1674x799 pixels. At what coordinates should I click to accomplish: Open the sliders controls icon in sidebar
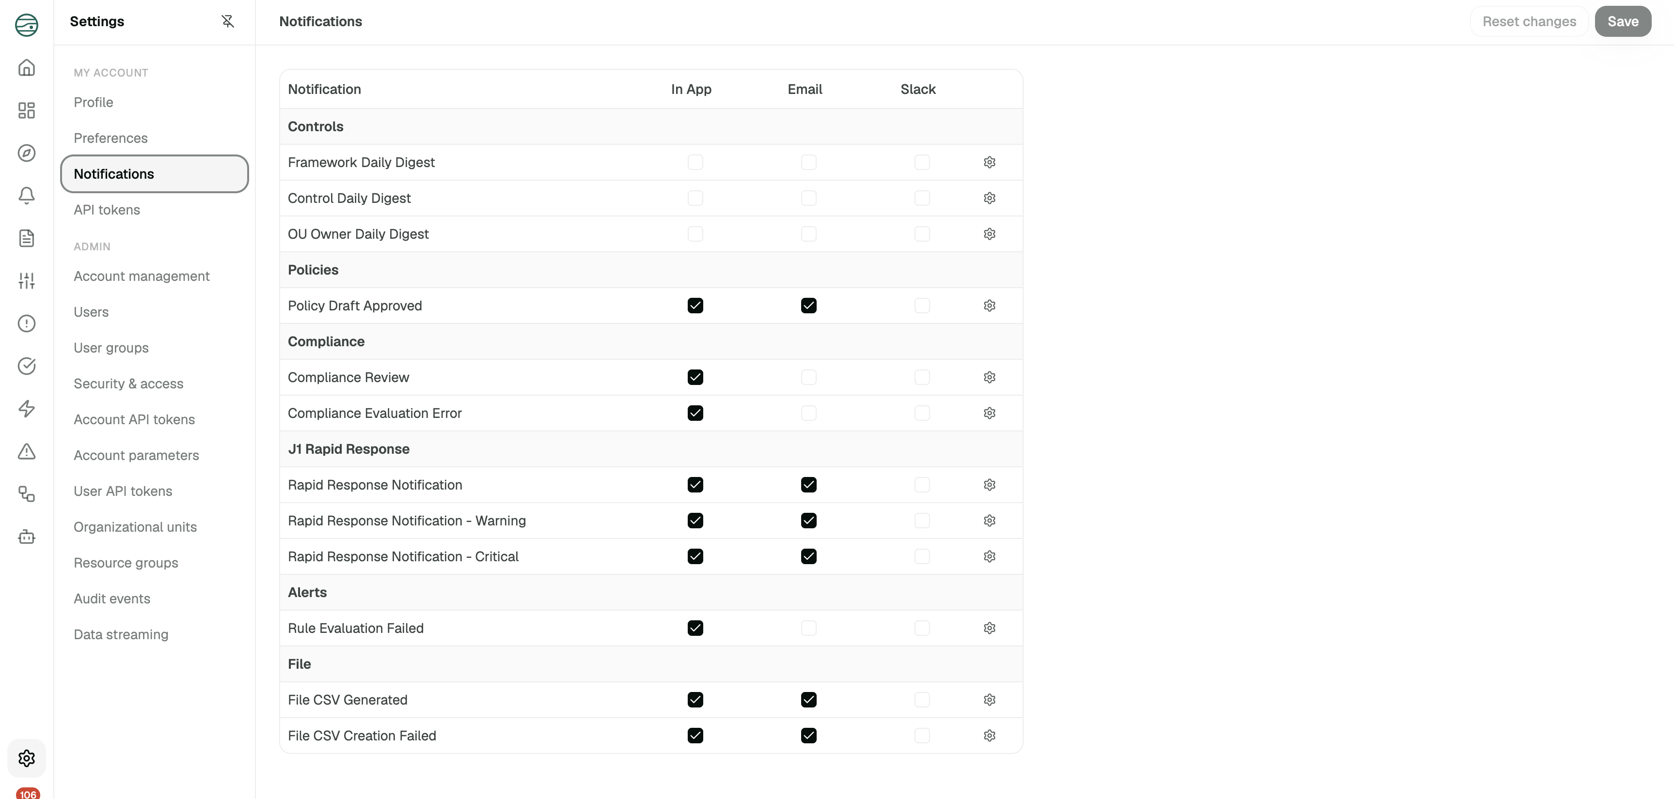tap(27, 281)
